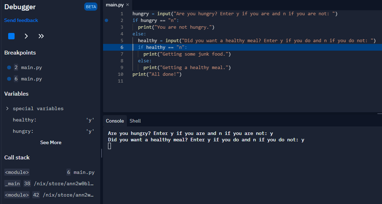The height and width of the screenshot is (204, 382).
Task: Resume execution with the single chevron icon
Action: coord(26,36)
